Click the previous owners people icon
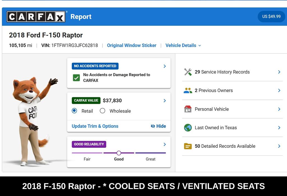This screenshot has width=287, height=196. tap(188, 91)
